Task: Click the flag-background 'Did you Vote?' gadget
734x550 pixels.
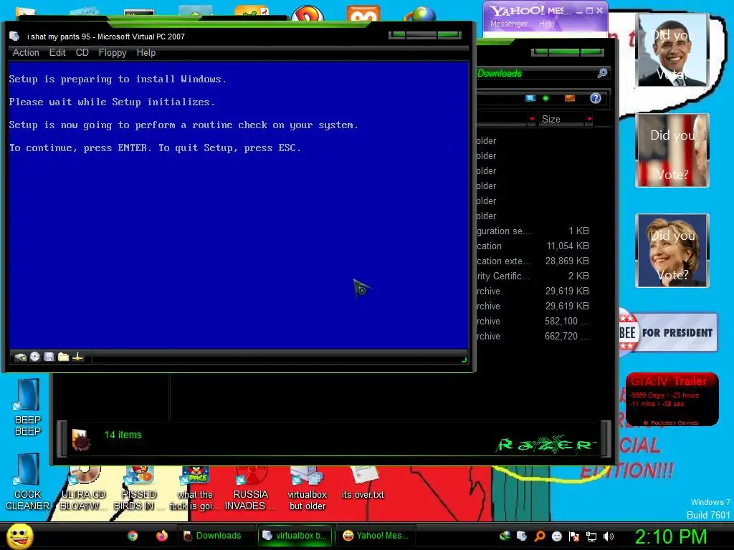Action: [672, 150]
